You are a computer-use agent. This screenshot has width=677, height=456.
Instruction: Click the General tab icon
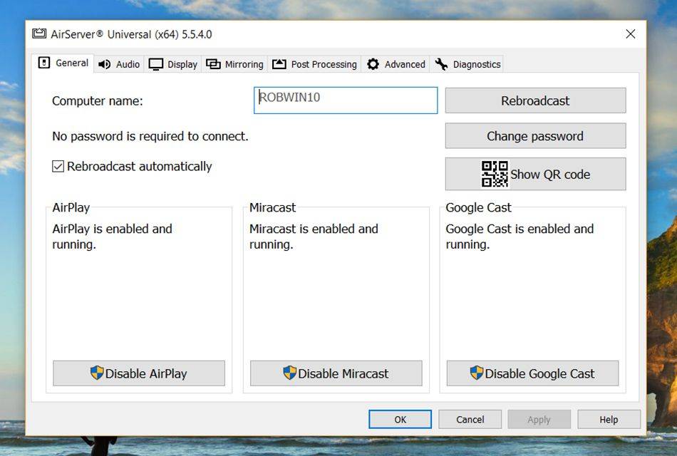coord(44,63)
